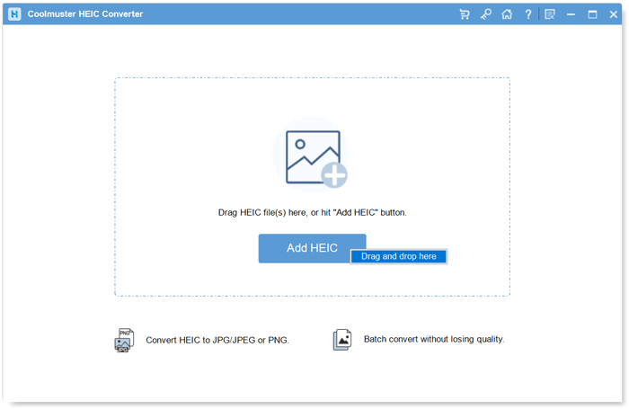Minimize the Coolmuster window
Image resolution: width=629 pixels, height=409 pixels.
[x=571, y=14]
